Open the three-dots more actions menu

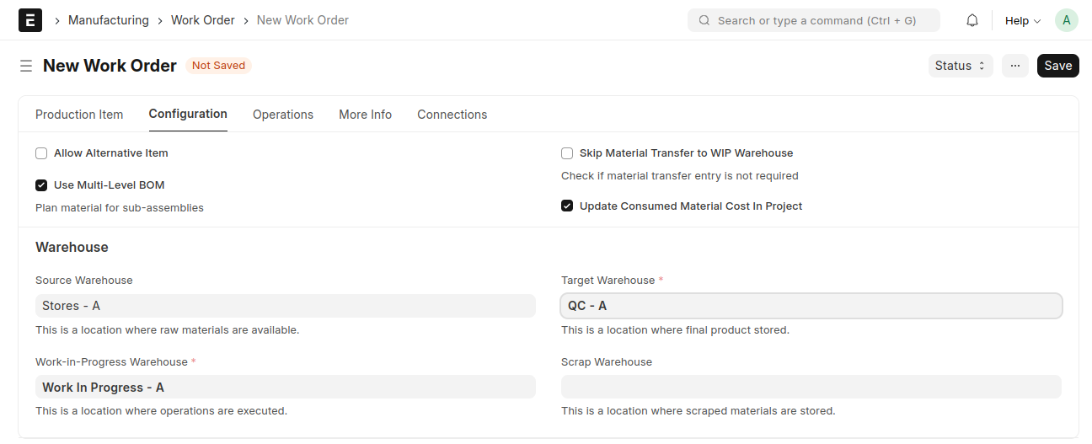click(1015, 66)
